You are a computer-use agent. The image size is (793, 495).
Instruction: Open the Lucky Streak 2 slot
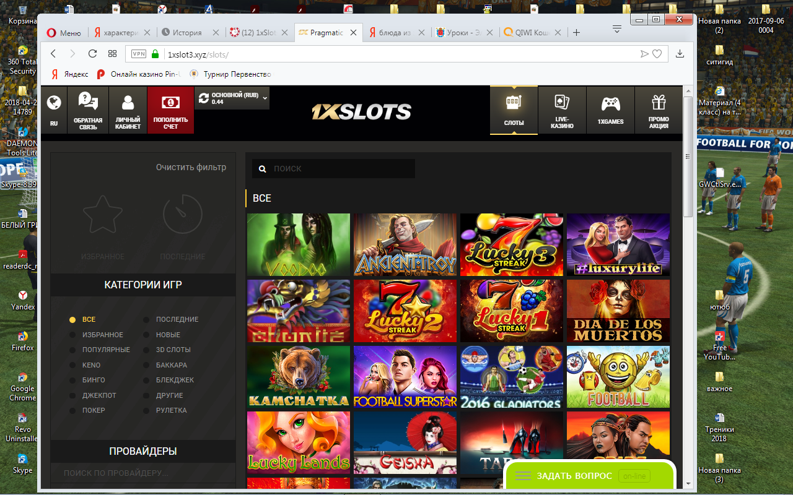[x=405, y=311]
